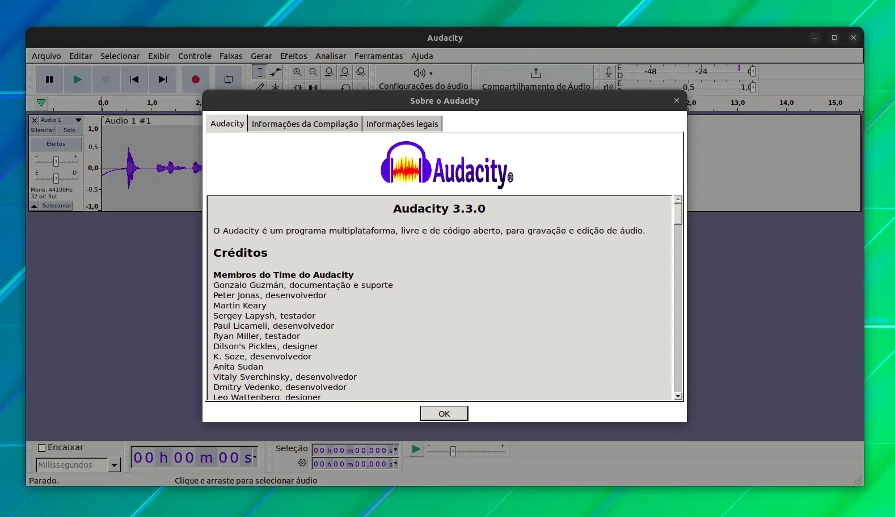Click the Stop transport button
895x517 pixels.
(x=106, y=79)
